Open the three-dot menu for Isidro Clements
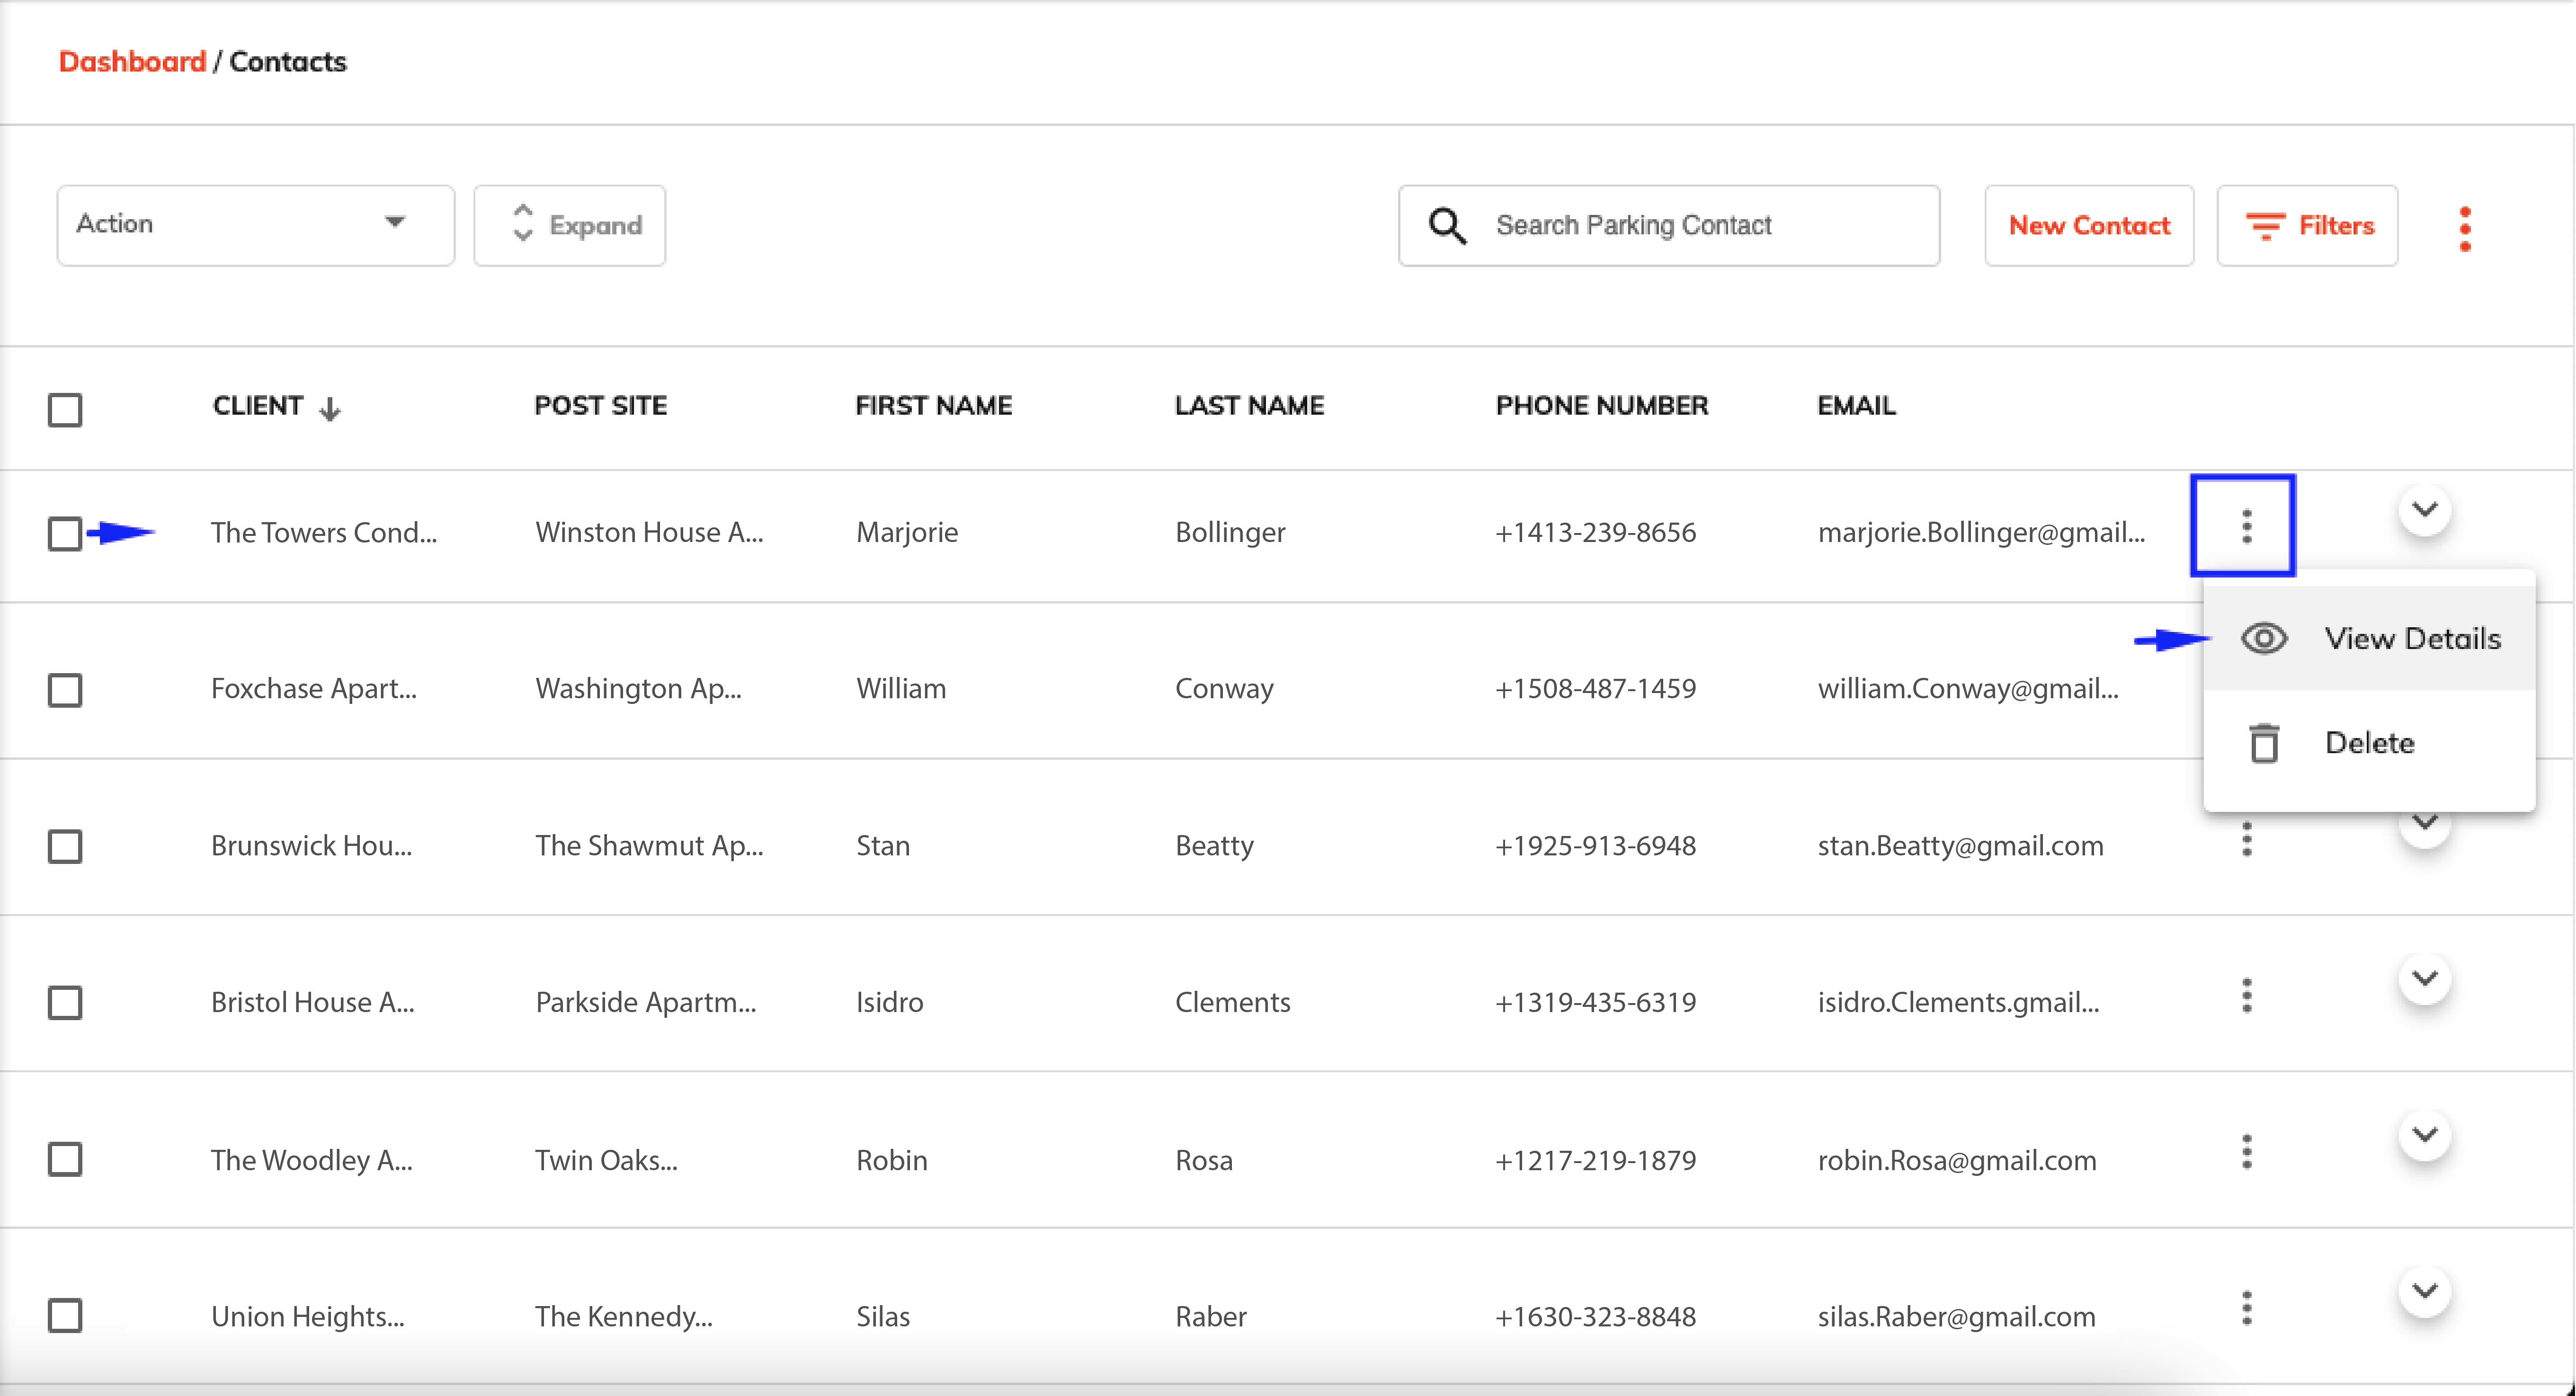 coord(2246,996)
